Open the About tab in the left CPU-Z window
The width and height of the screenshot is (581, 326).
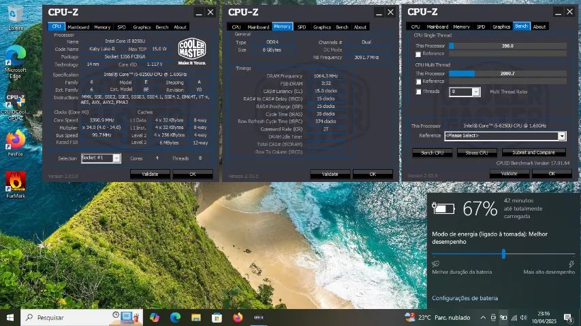(x=180, y=27)
